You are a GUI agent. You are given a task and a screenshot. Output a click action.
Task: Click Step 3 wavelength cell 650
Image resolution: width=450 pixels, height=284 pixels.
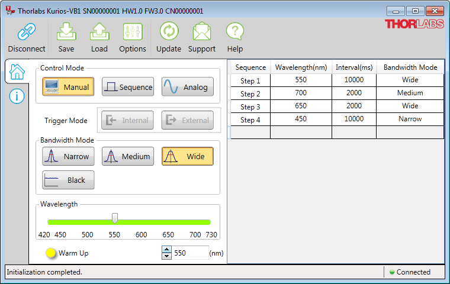301,106
